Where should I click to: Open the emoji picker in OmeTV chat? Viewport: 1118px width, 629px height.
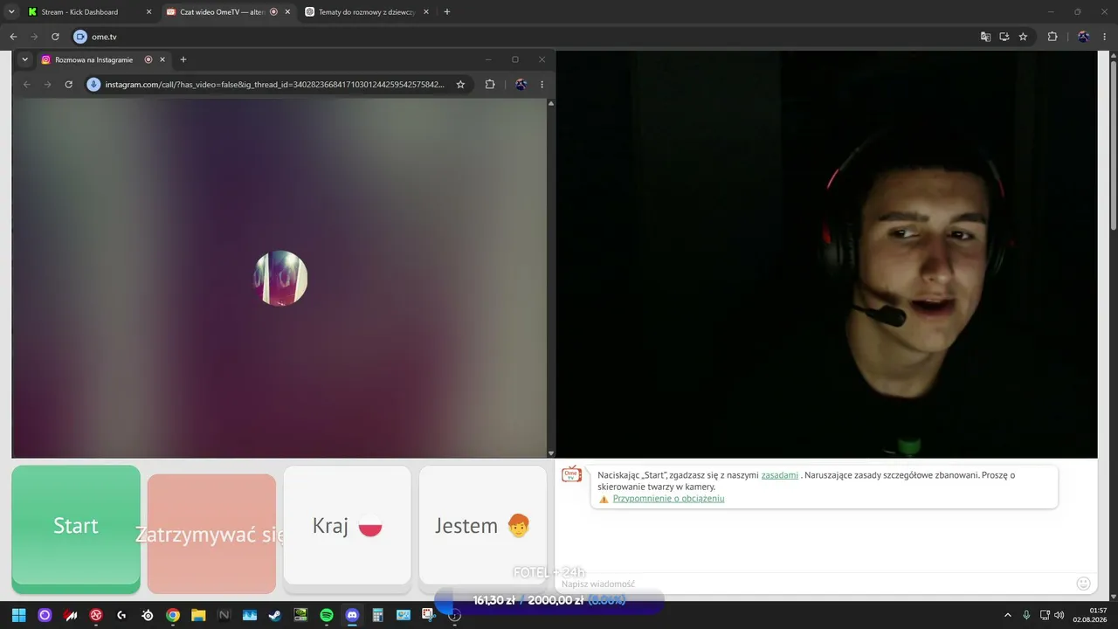tap(1083, 584)
